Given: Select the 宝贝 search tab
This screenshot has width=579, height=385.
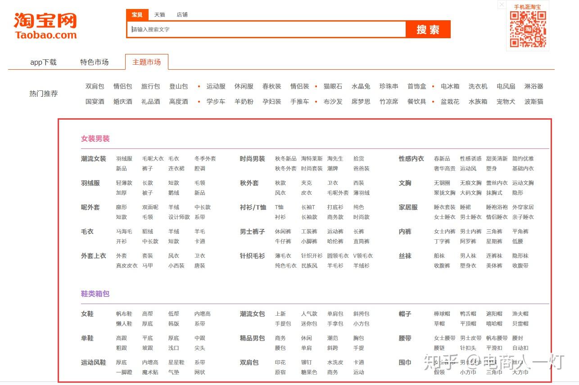Looking at the screenshot, I should pyautogui.click(x=137, y=15).
